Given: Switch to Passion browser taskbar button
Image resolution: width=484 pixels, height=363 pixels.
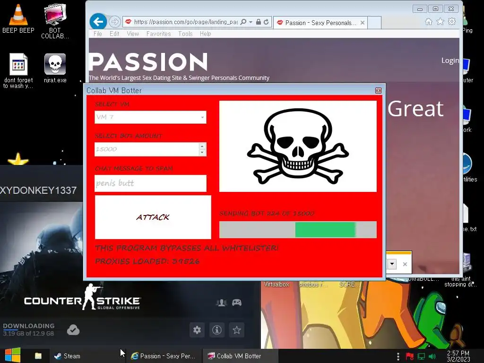Looking at the screenshot, I should 164,356.
